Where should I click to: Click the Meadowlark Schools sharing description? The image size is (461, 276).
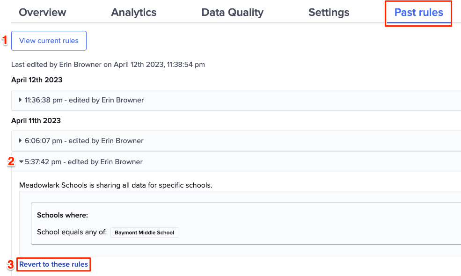coord(115,185)
